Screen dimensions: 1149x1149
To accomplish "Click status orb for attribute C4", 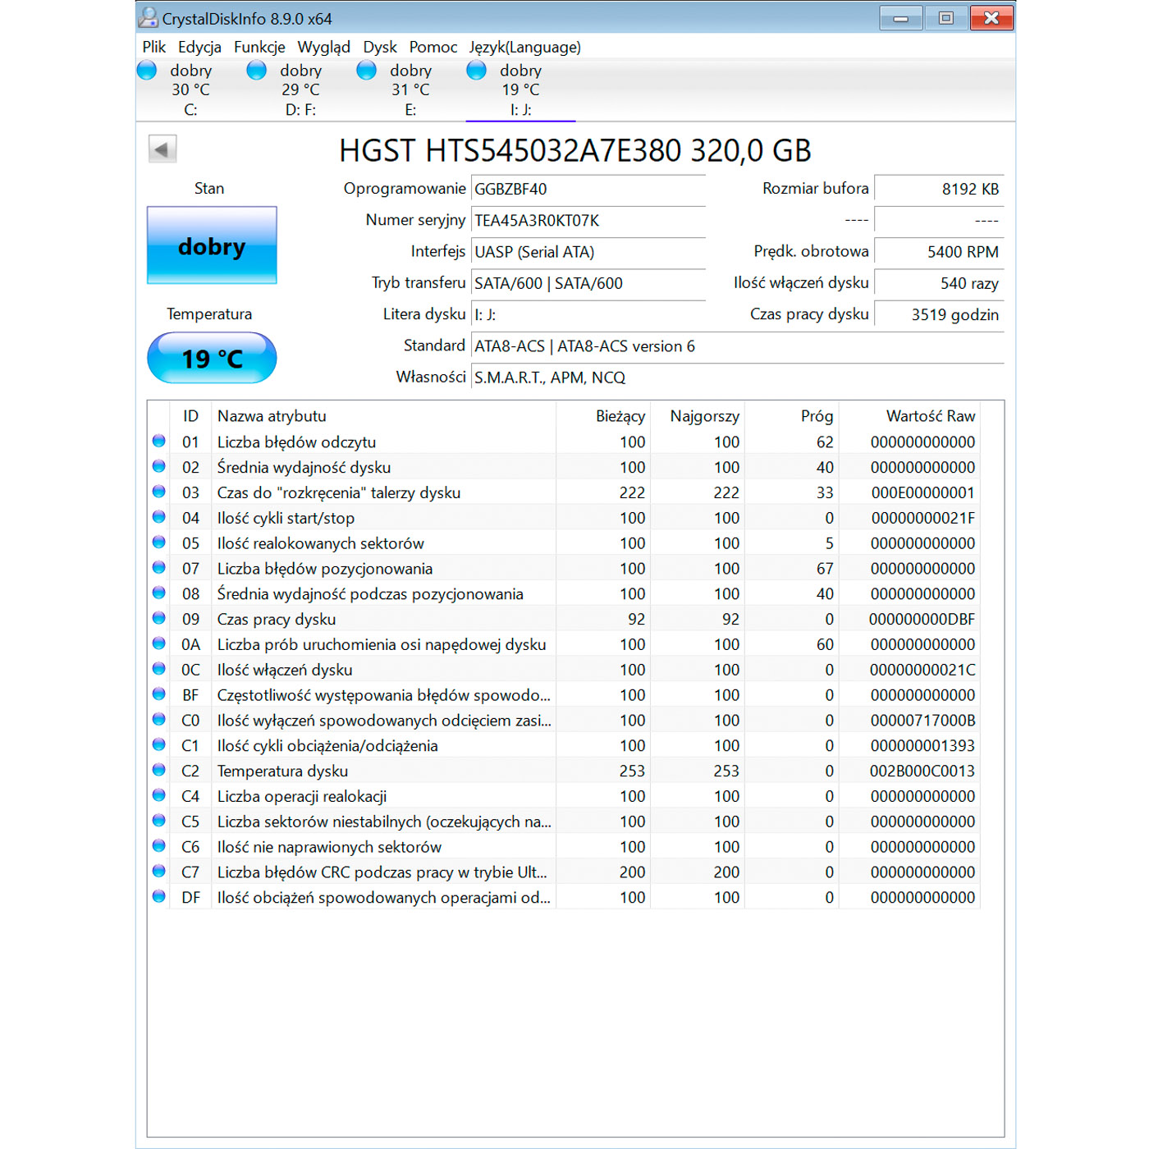I will 159,795.
